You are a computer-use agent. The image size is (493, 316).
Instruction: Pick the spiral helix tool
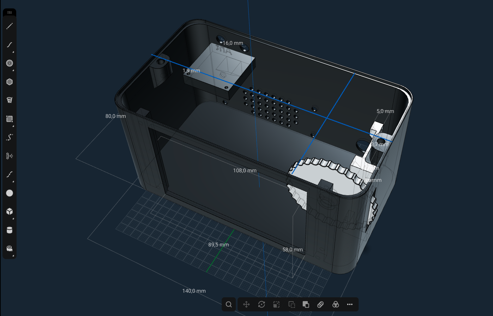10,100
